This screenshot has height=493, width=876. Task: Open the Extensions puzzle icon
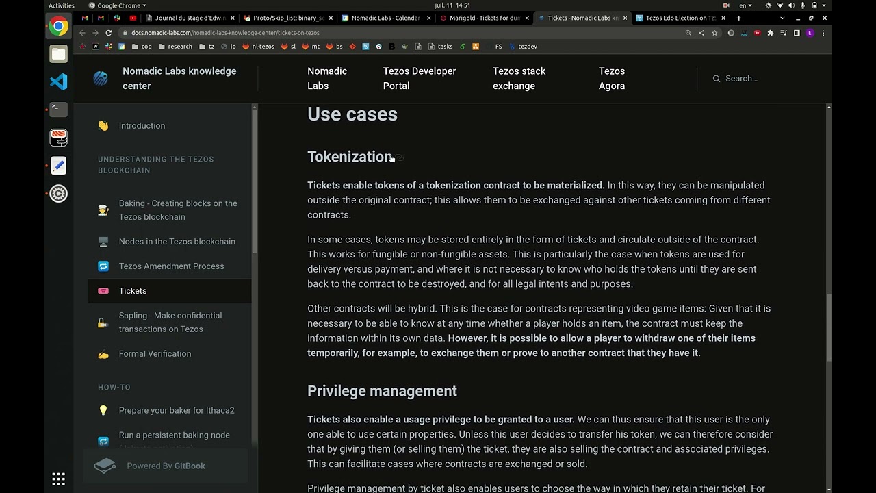pos(771,33)
